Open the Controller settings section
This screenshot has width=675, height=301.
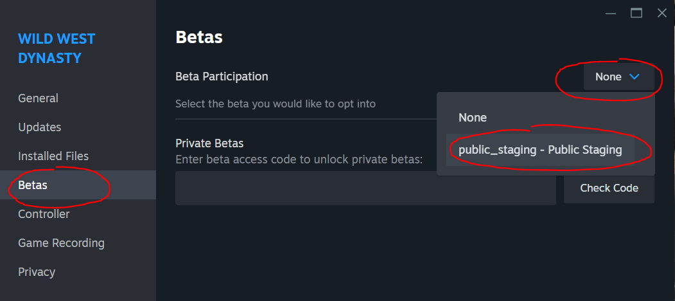click(44, 214)
